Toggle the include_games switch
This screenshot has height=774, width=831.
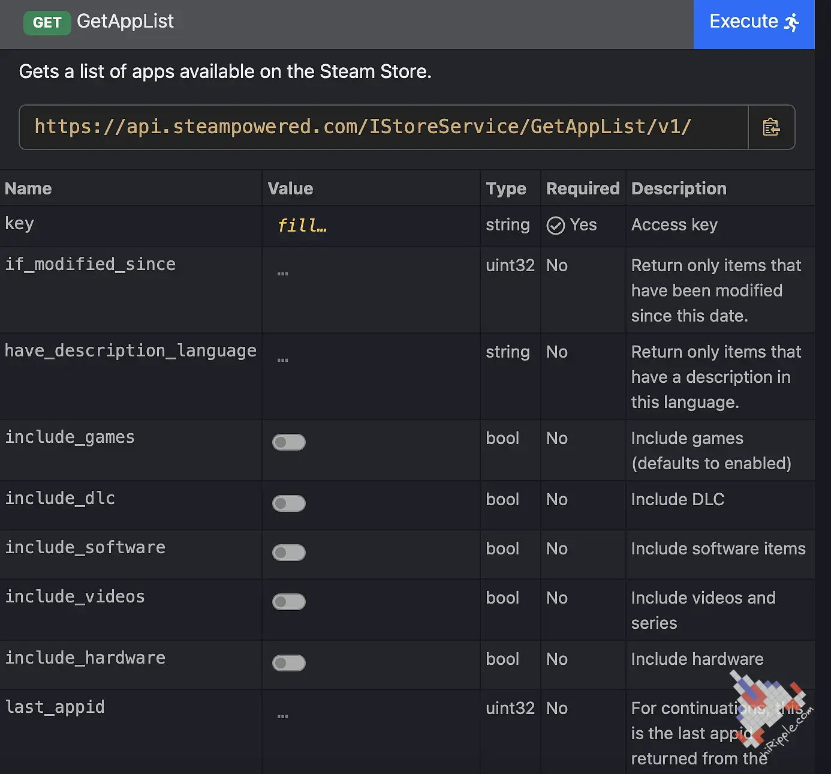click(289, 442)
